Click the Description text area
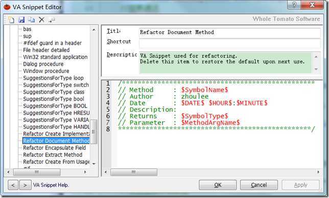329x198 pixels. (x=225, y=63)
